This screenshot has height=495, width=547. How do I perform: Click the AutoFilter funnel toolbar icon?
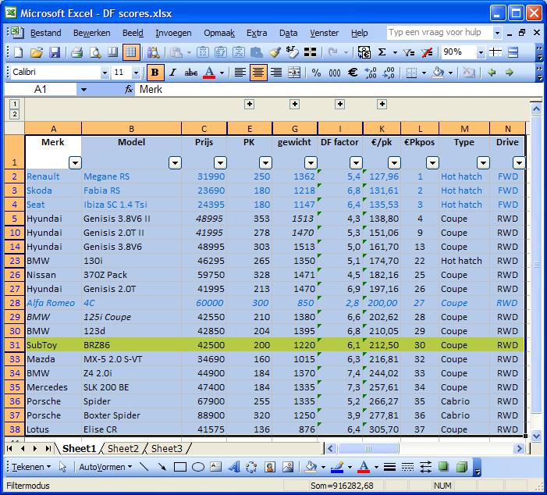pos(409,52)
